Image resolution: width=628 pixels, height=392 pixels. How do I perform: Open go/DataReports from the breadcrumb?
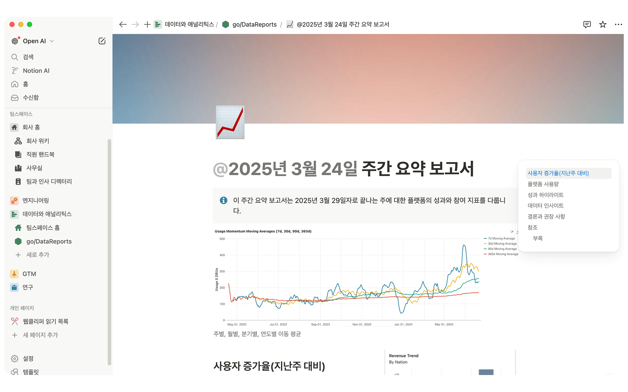click(254, 24)
